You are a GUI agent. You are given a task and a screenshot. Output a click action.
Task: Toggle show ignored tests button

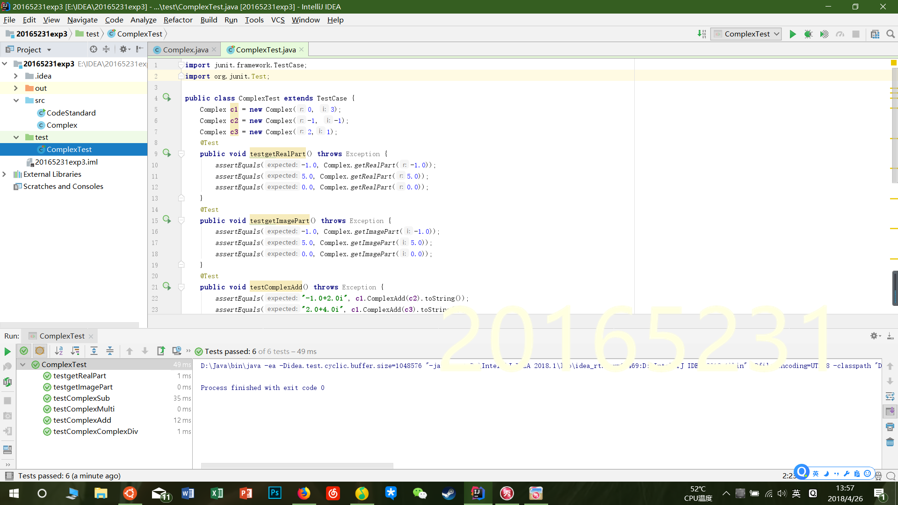pos(40,351)
